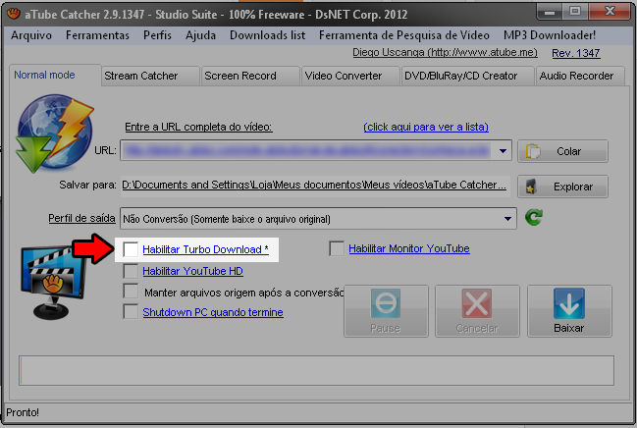The height and width of the screenshot is (428, 637).
Task: Open the Downloads list menu
Action: [267, 35]
